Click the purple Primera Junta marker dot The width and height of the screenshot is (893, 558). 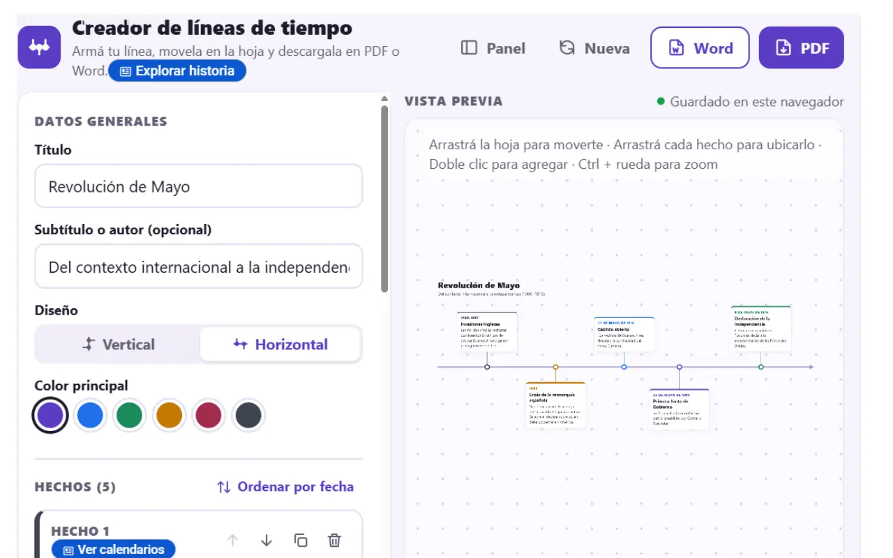pyautogui.click(x=680, y=367)
